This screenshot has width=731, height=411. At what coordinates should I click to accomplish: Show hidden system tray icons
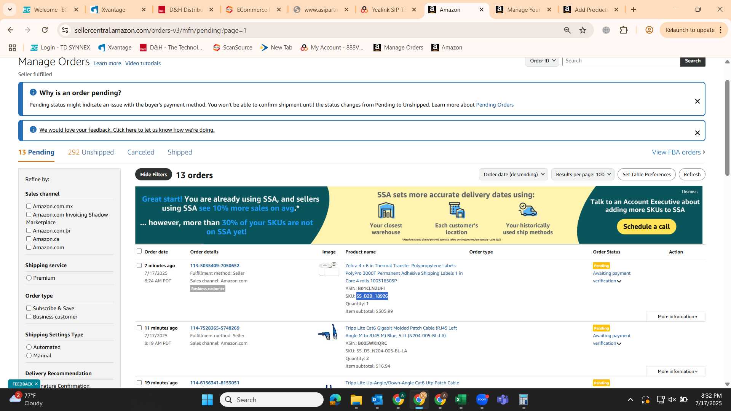[630, 400]
